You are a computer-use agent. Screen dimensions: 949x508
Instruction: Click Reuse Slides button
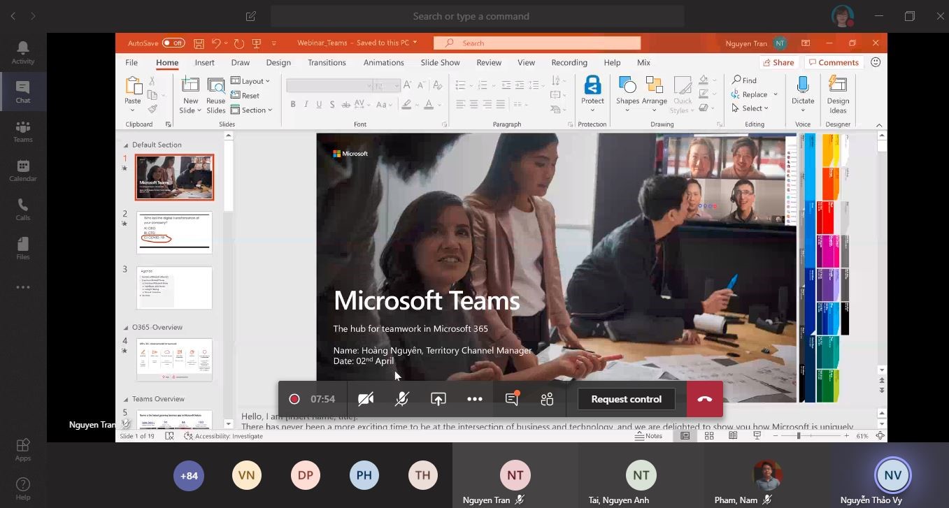coord(216,94)
